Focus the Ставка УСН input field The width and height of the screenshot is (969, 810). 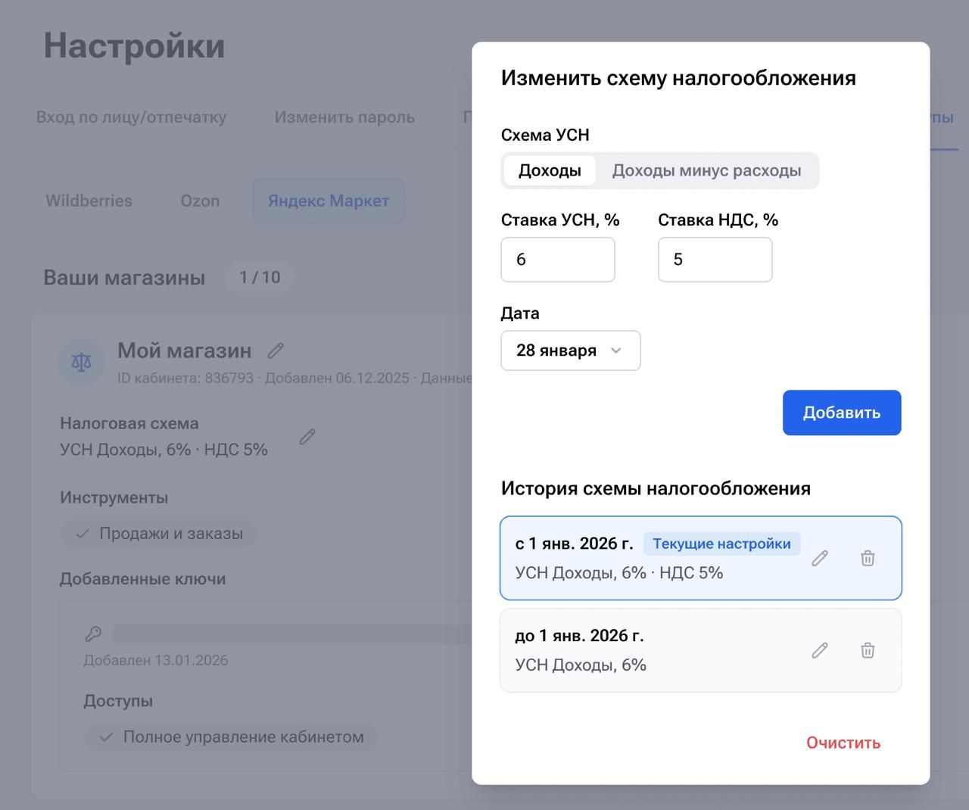[x=557, y=260]
